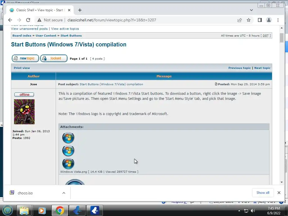The height and width of the screenshot is (216, 288).
Task: Click the top Windows Vista orb image
Action: 68,138
